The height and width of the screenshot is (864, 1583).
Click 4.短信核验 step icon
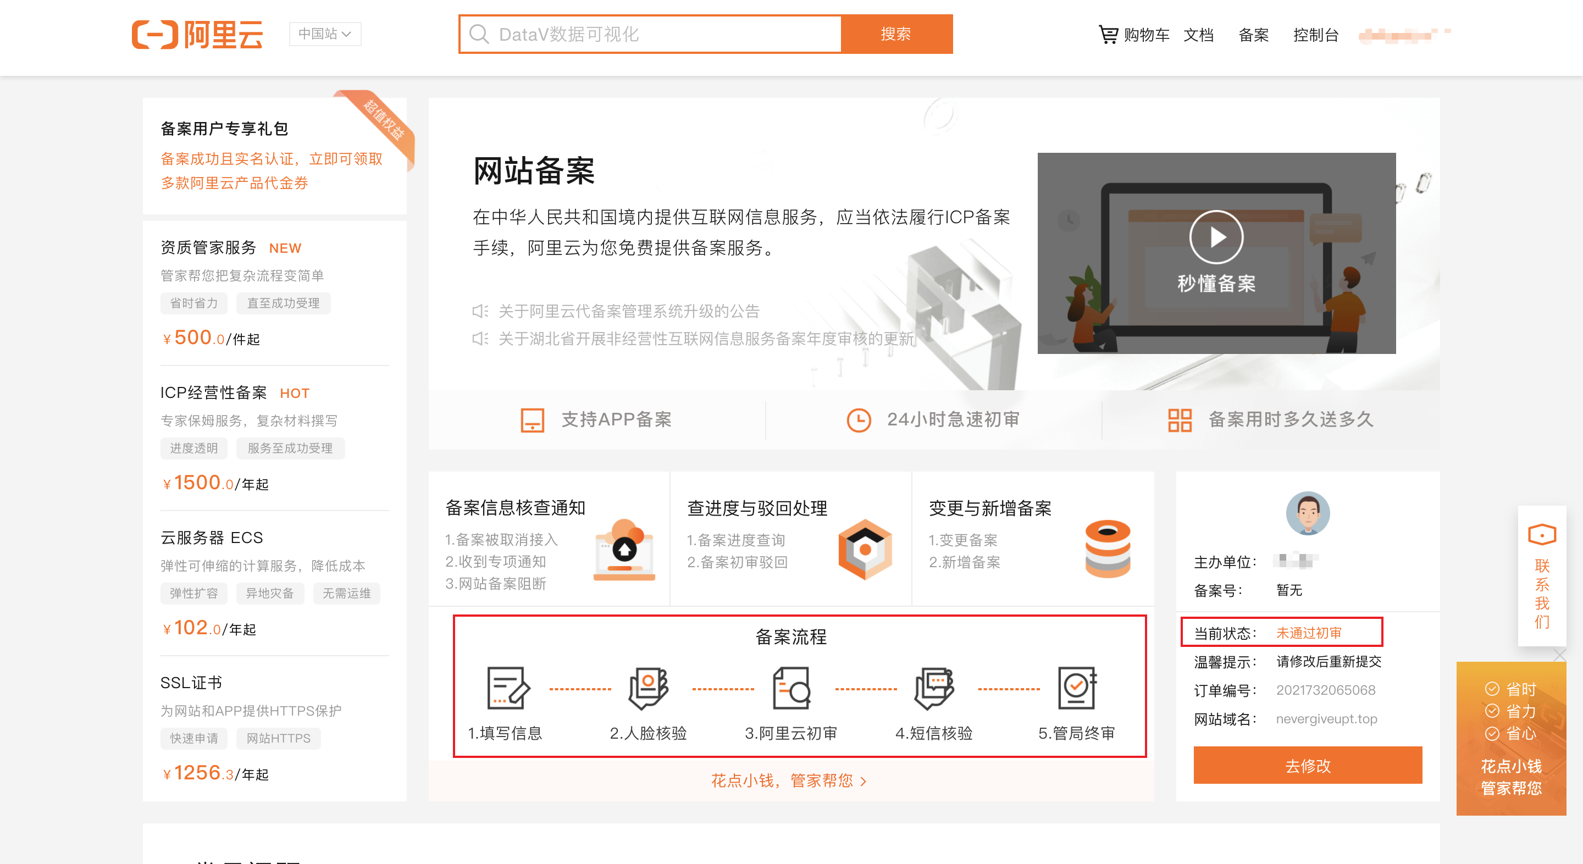tap(934, 688)
